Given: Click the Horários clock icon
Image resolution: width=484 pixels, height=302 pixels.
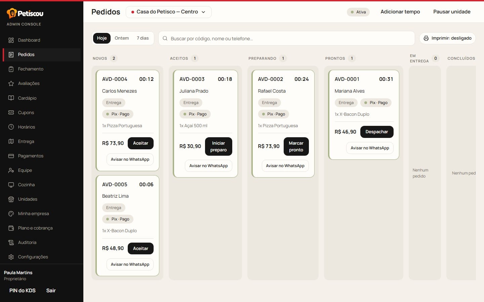Looking at the screenshot, I should (11, 127).
